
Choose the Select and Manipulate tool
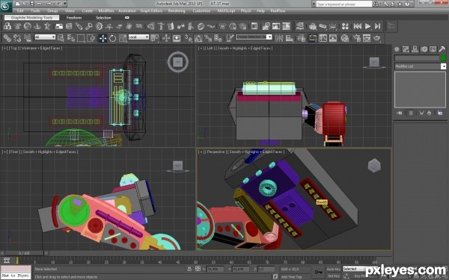click(166, 38)
